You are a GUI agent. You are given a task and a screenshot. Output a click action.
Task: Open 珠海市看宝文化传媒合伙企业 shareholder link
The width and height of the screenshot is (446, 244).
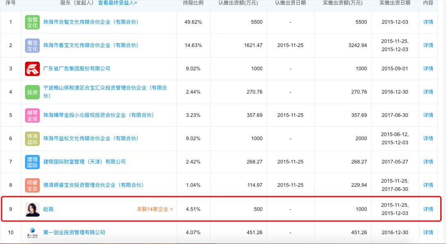91,45
